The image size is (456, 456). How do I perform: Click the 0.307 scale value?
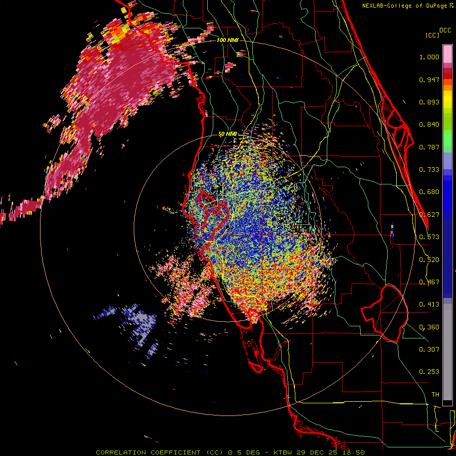pyautogui.click(x=429, y=350)
